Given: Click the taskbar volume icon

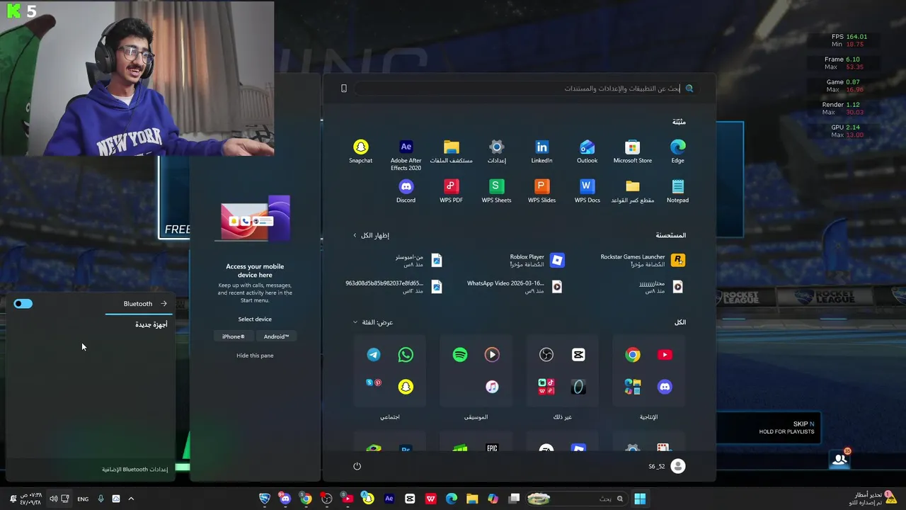Looking at the screenshot, I should (x=53, y=499).
